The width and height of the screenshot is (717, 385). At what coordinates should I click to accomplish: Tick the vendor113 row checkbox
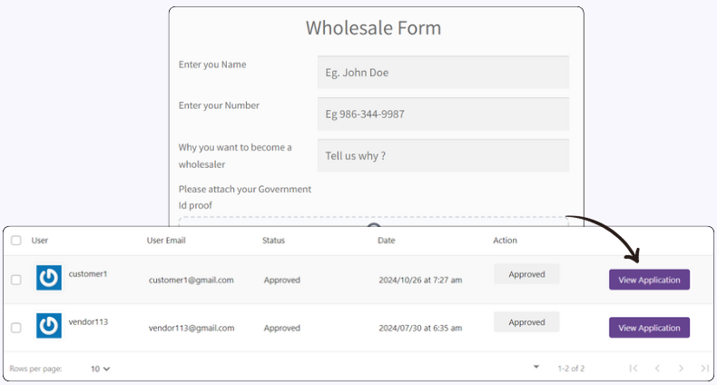point(16,328)
